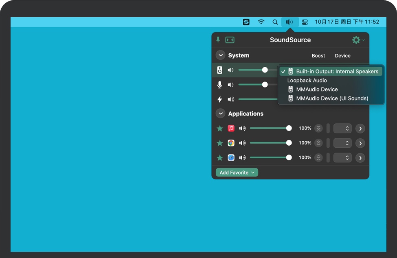Select Loopback Audio from device list
This screenshot has width=397, height=258.
click(x=307, y=81)
